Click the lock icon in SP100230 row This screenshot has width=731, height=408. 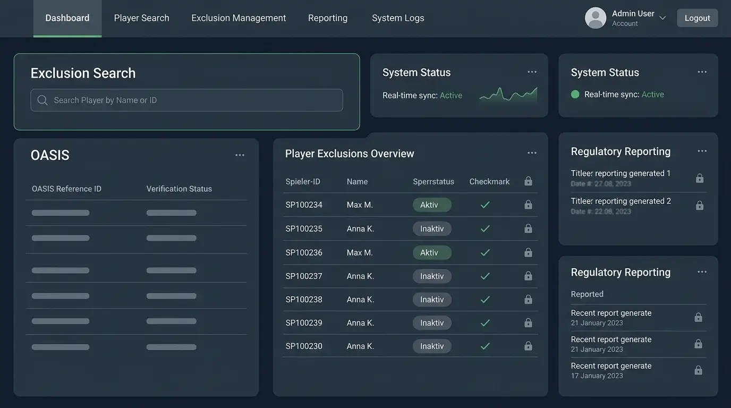[528, 346]
